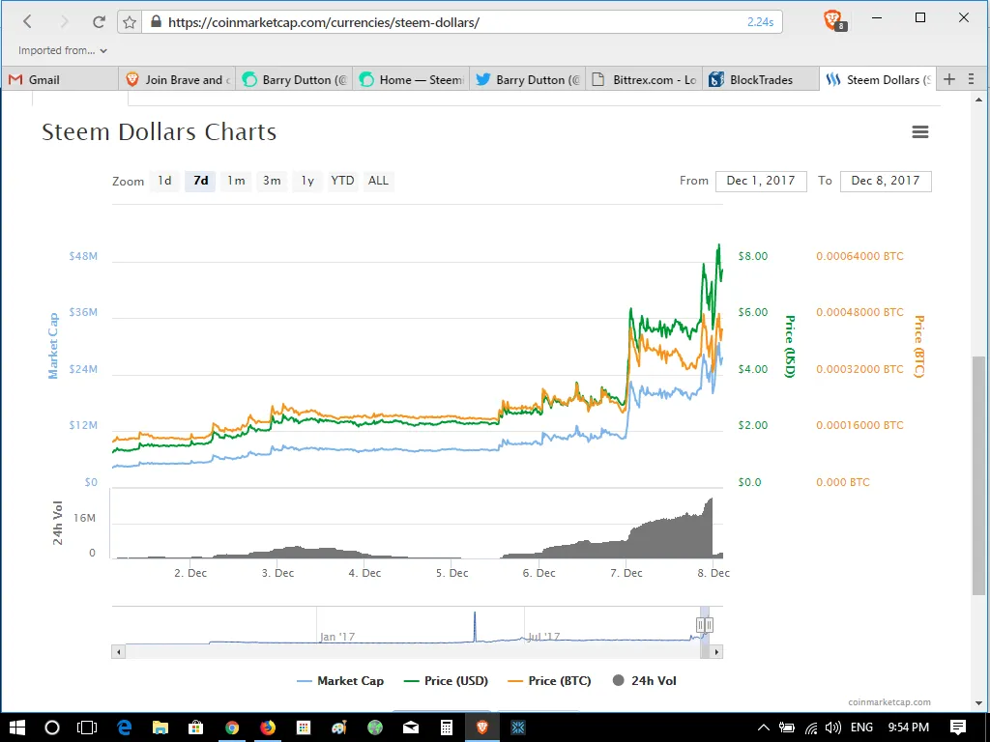The image size is (990, 742).
Task: Click the To date field Dec 8, 2017
Action: pyautogui.click(x=886, y=181)
